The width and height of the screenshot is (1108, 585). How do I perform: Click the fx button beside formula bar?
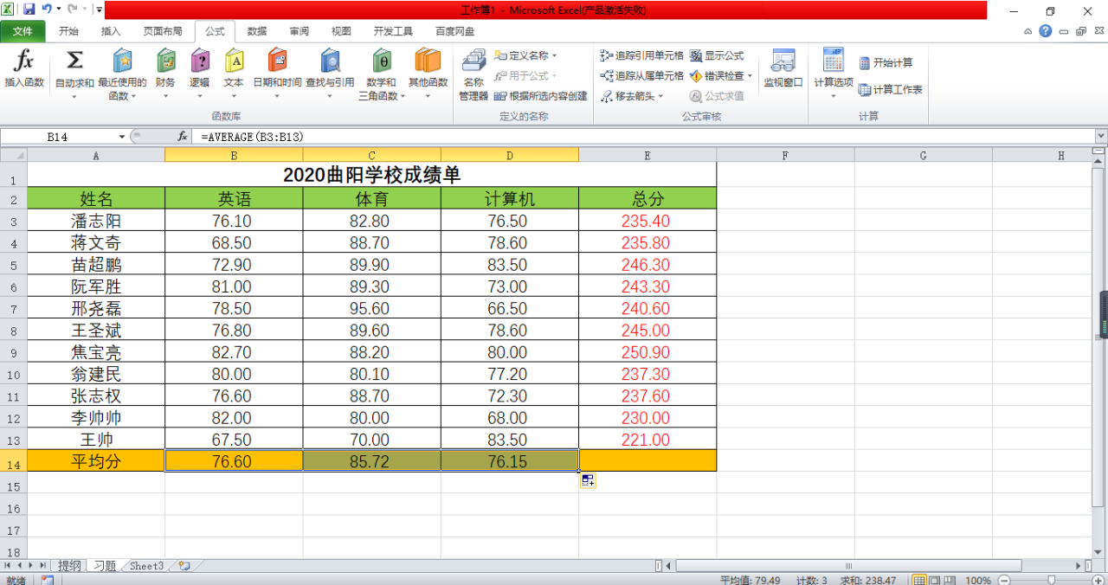point(183,137)
